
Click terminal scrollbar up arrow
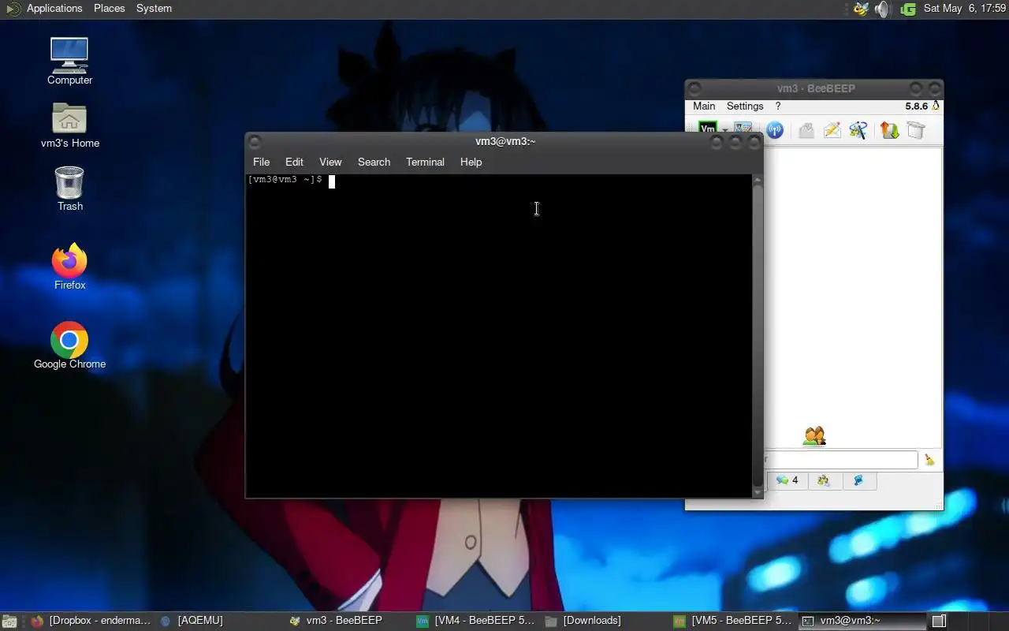click(758, 180)
